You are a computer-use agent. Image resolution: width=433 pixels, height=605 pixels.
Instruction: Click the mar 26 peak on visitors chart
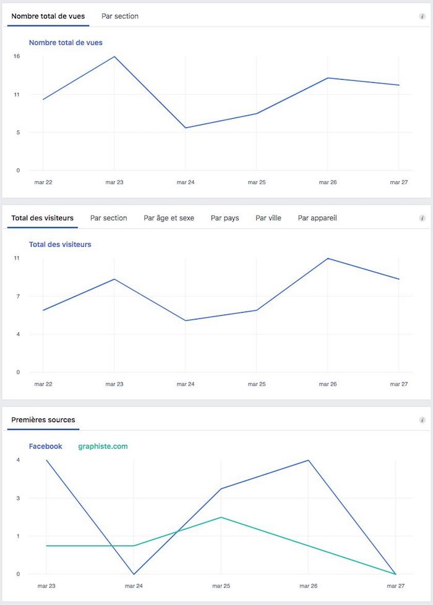pyautogui.click(x=328, y=258)
